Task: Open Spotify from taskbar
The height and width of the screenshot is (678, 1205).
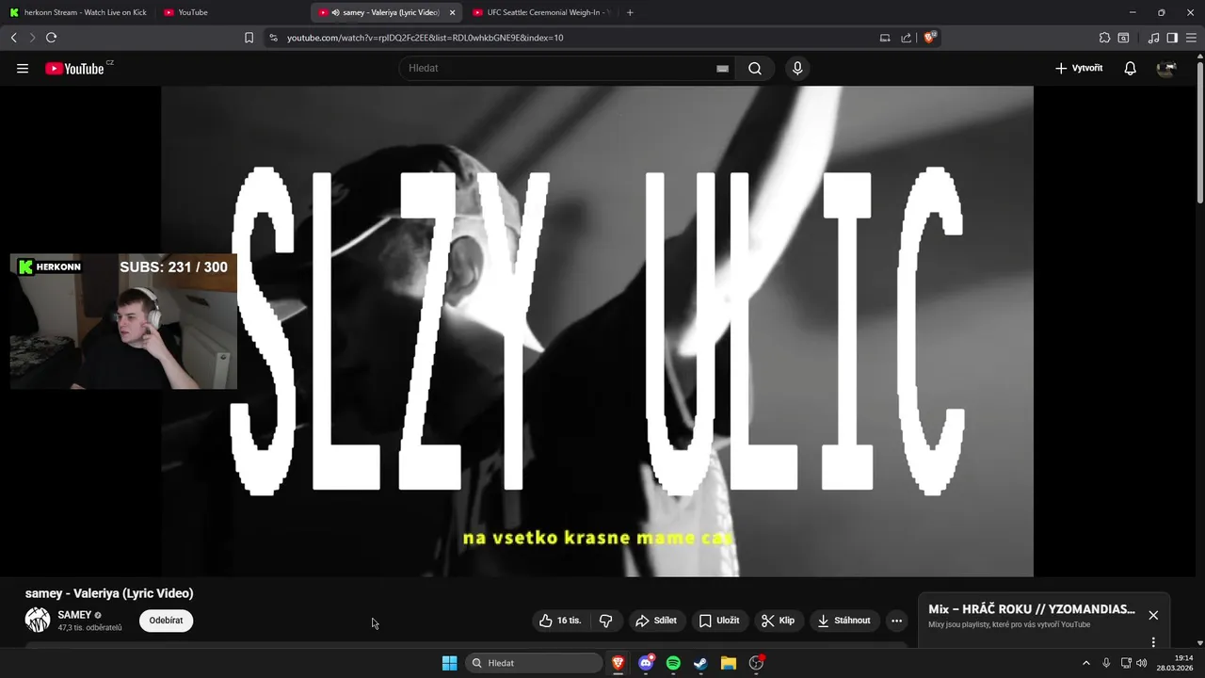Action: tap(673, 663)
